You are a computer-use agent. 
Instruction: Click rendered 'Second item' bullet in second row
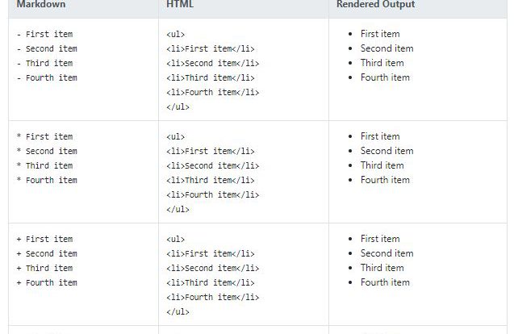(x=387, y=151)
